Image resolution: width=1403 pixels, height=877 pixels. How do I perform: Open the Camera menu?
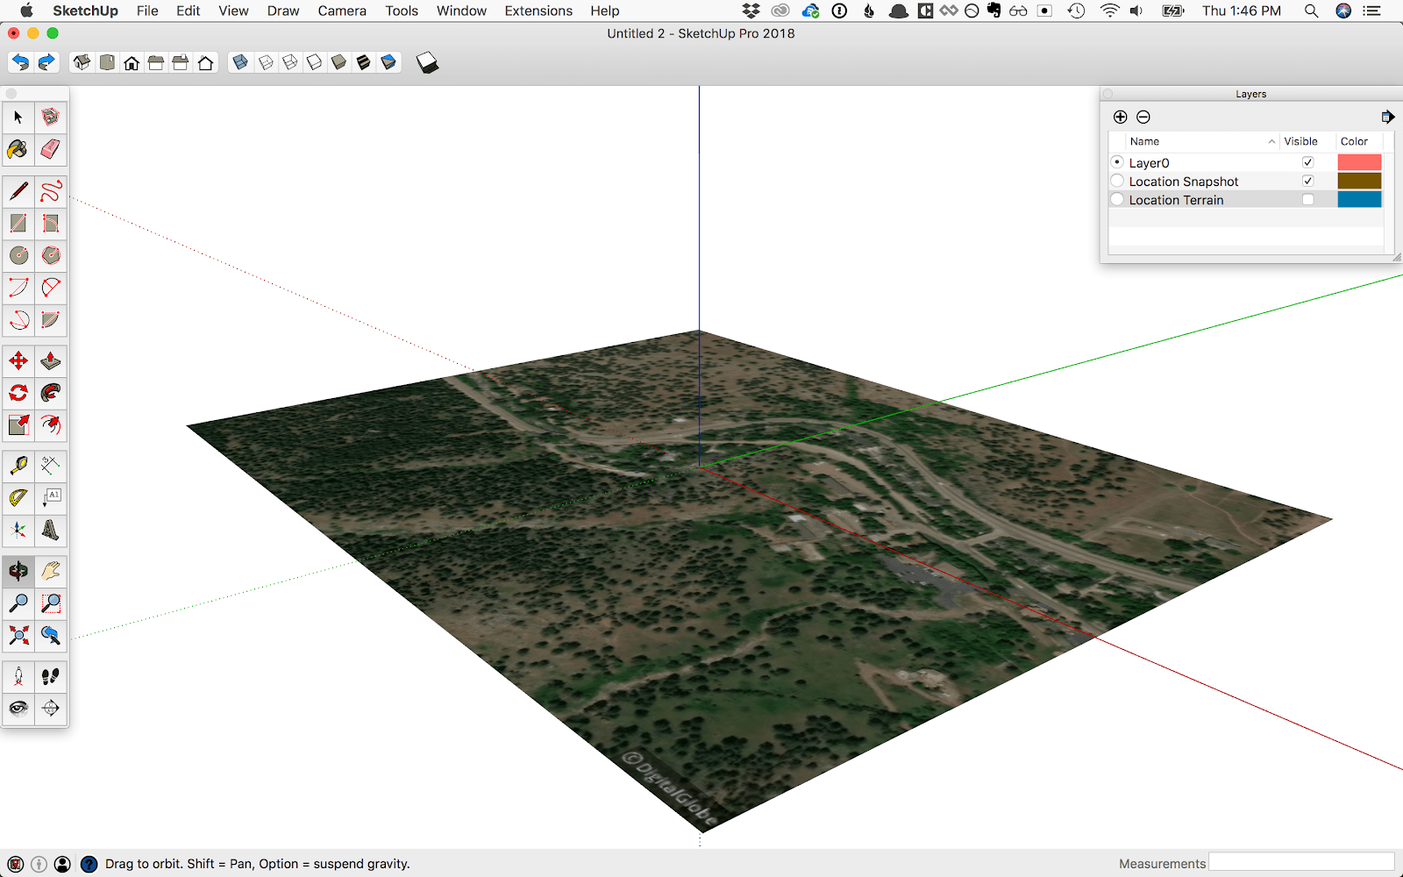(x=341, y=11)
